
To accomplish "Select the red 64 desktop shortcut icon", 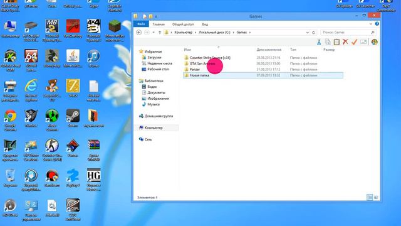I will tap(31, 56).
